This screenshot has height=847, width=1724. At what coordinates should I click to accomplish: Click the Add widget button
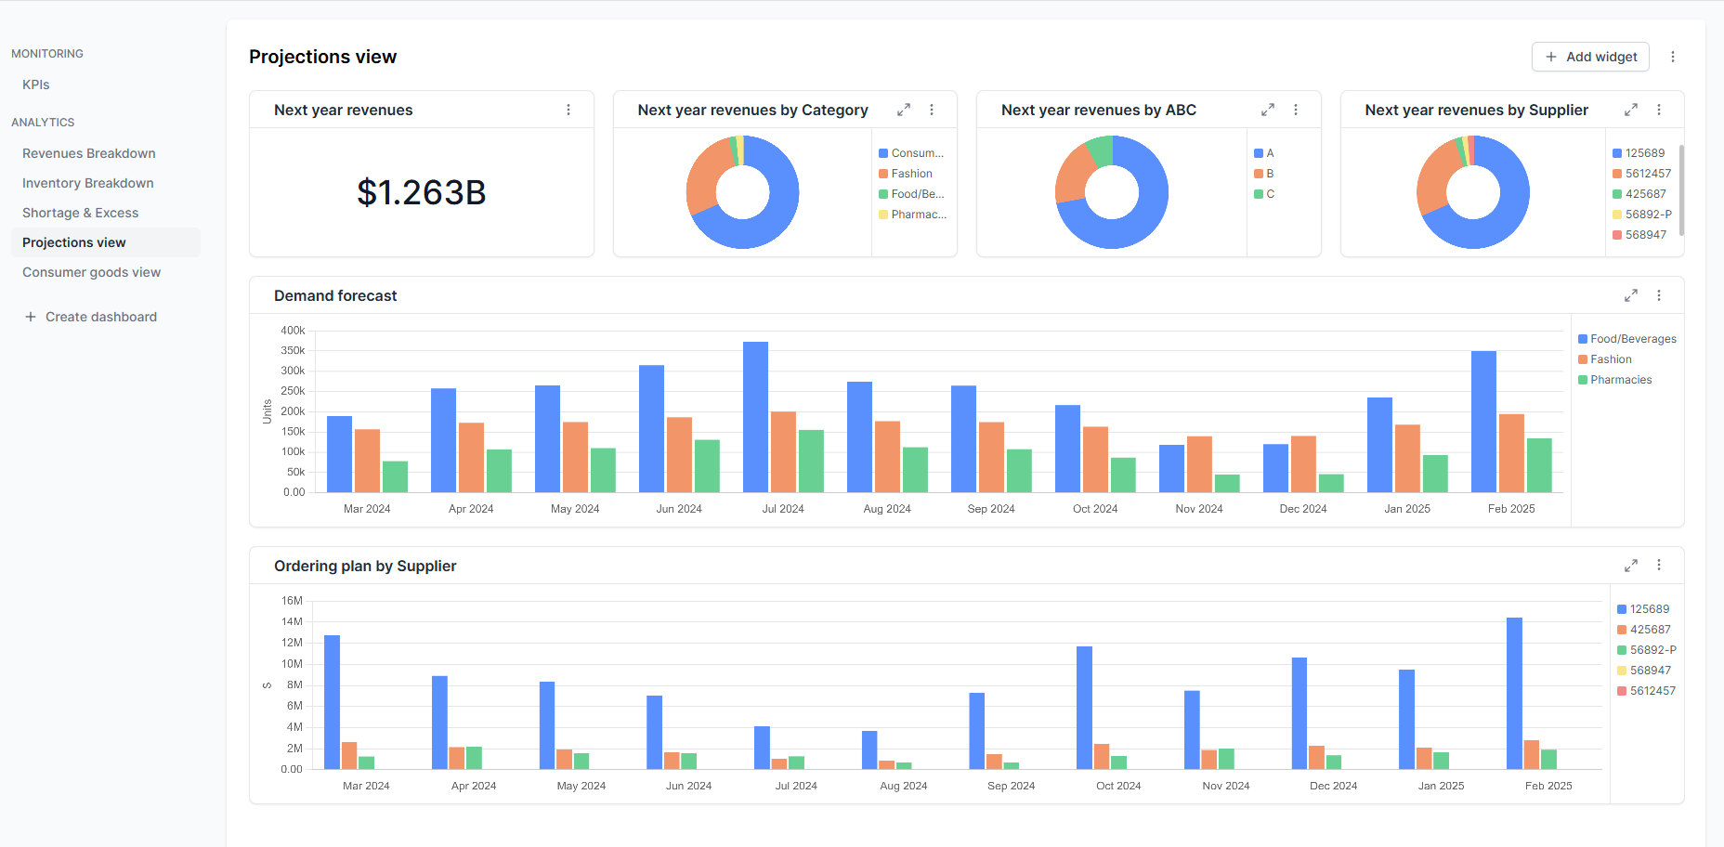[1590, 57]
